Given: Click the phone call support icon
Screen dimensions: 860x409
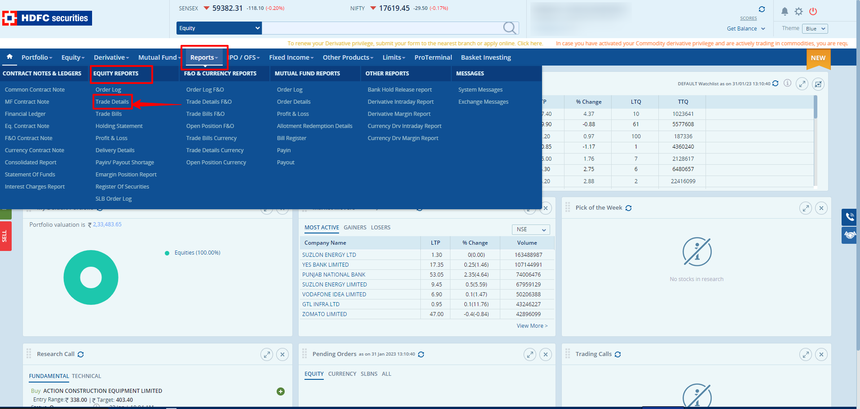Looking at the screenshot, I should [850, 217].
